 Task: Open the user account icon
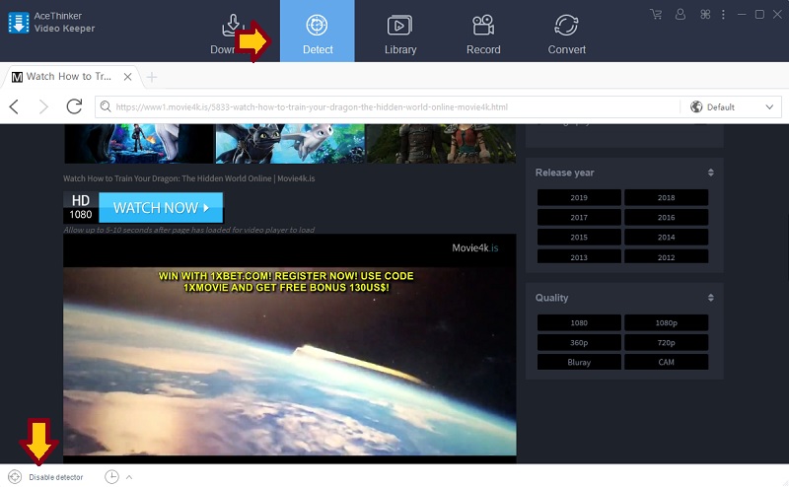coord(681,14)
